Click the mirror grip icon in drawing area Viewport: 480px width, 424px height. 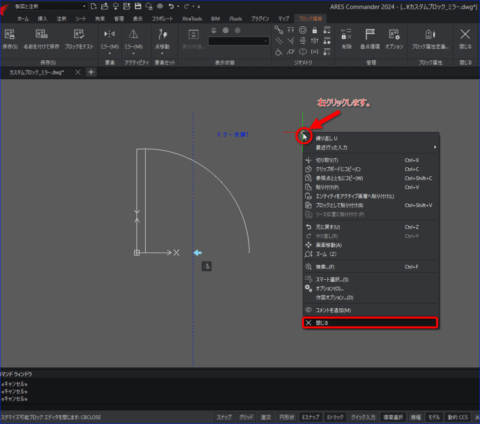[x=207, y=266]
